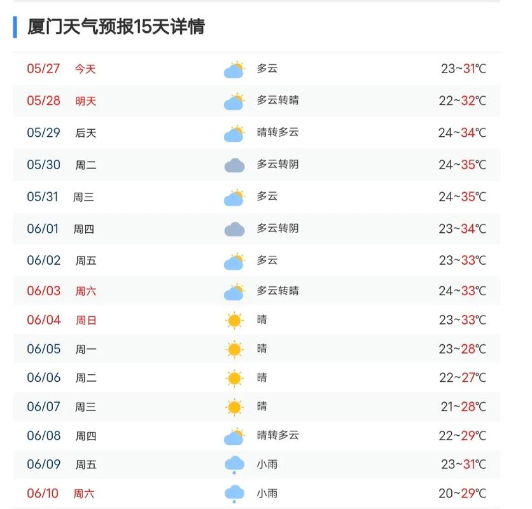Viewport: 532px width, 509px height.
Task: Click the cloudy weather icon for 05/27
Action: coord(233,68)
